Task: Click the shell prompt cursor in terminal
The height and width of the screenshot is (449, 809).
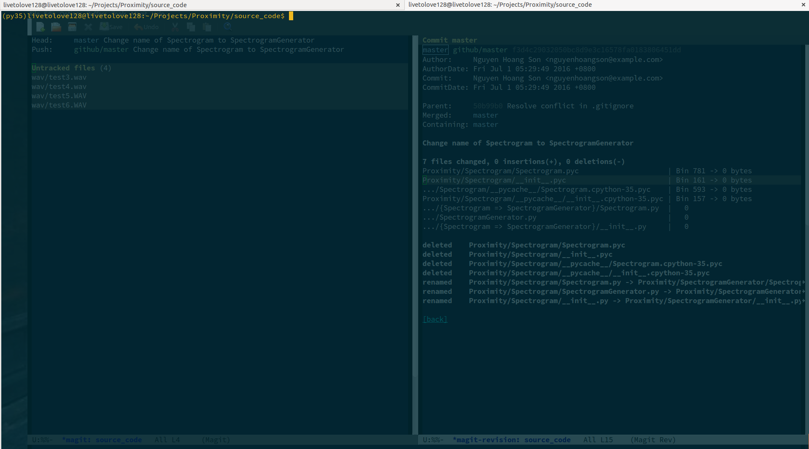Action: (x=291, y=16)
